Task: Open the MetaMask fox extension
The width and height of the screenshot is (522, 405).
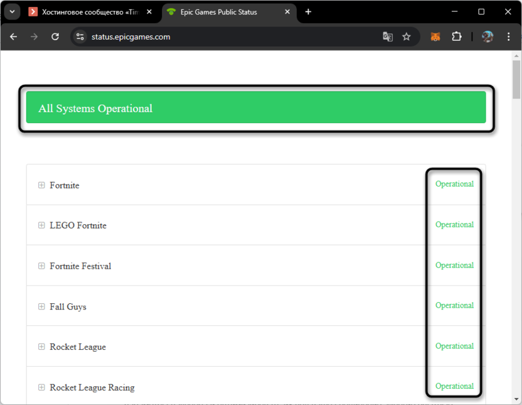Action: coord(435,36)
